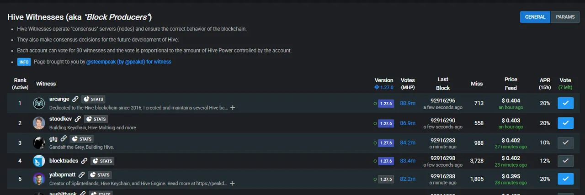Click stoodkev's 86.9m votes link

[408, 123]
